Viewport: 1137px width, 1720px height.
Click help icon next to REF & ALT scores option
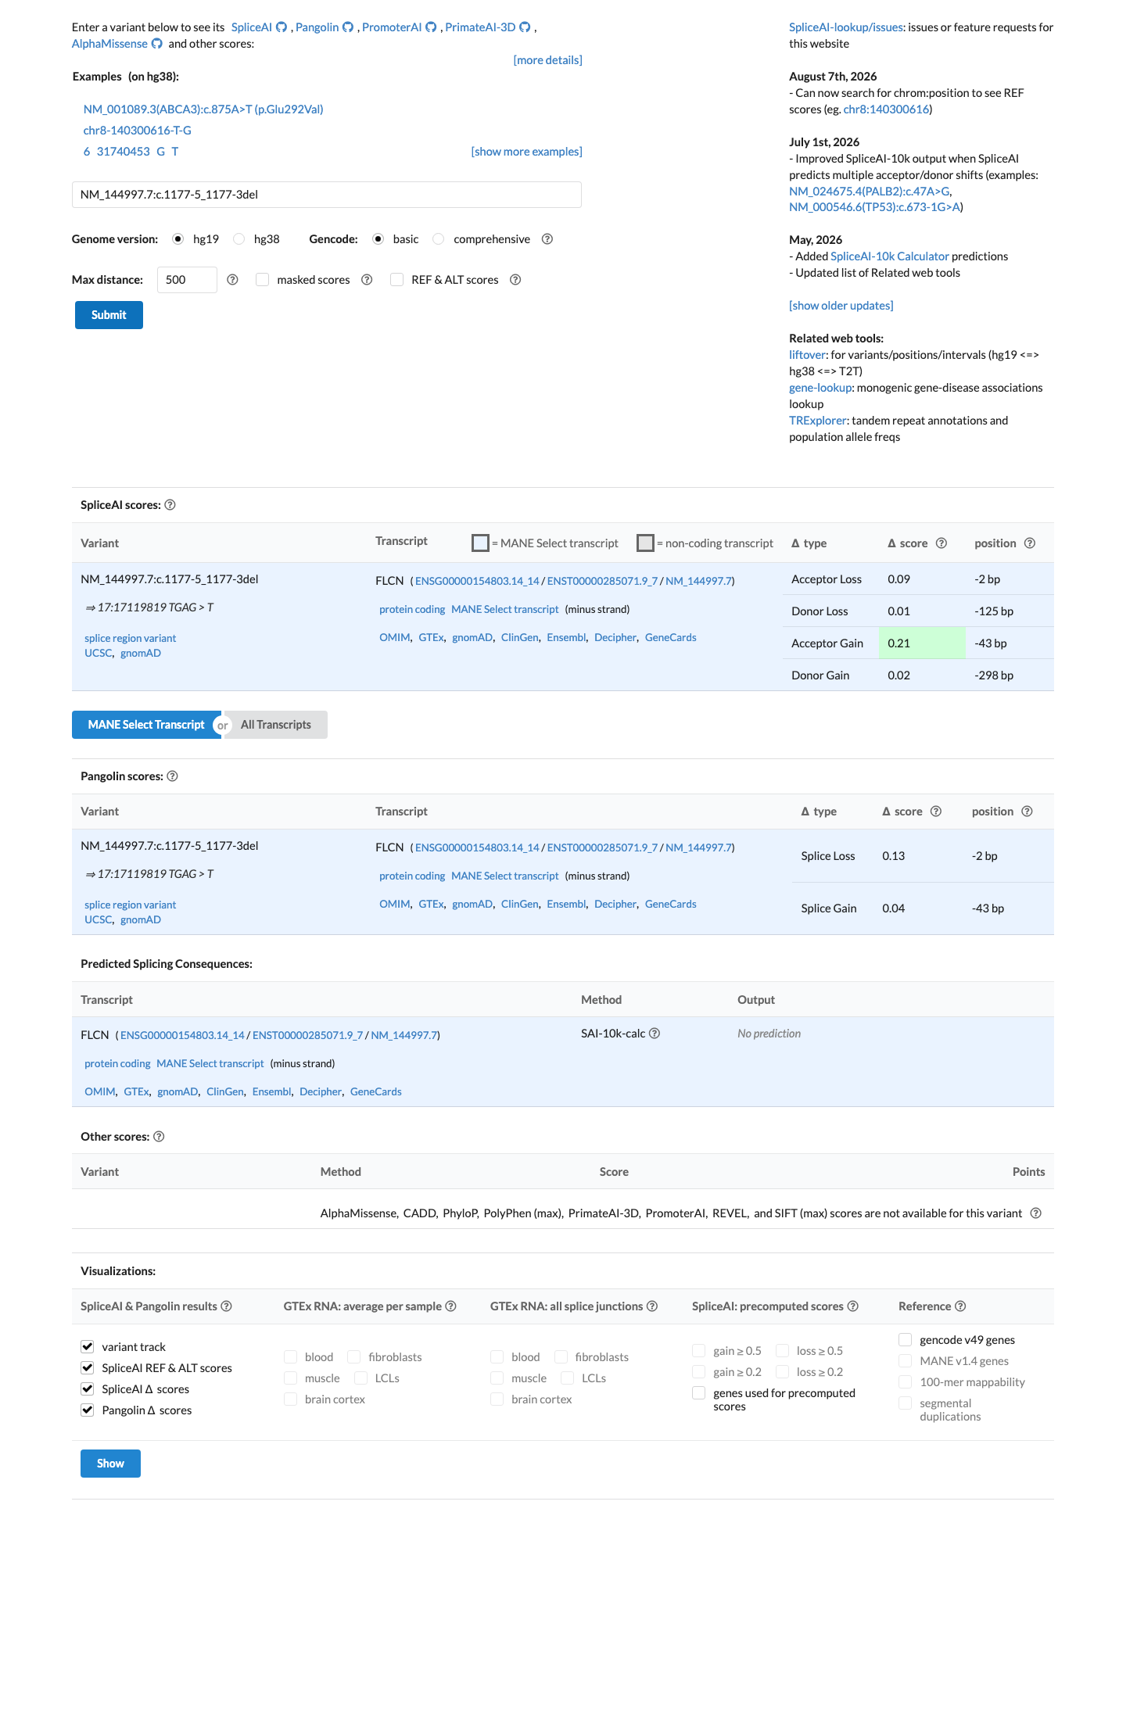(515, 280)
